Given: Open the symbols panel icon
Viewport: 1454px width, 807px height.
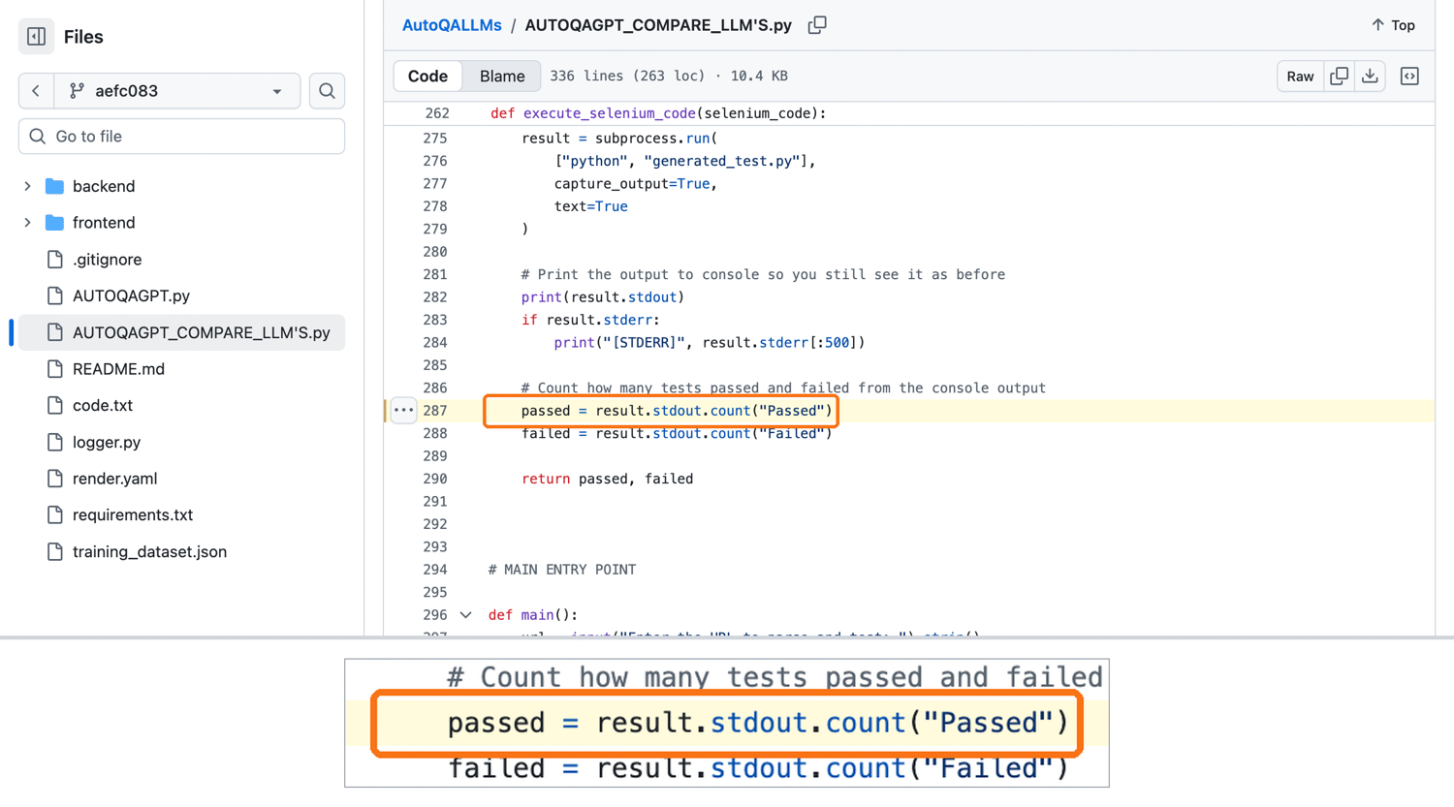Looking at the screenshot, I should pyautogui.click(x=1409, y=76).
